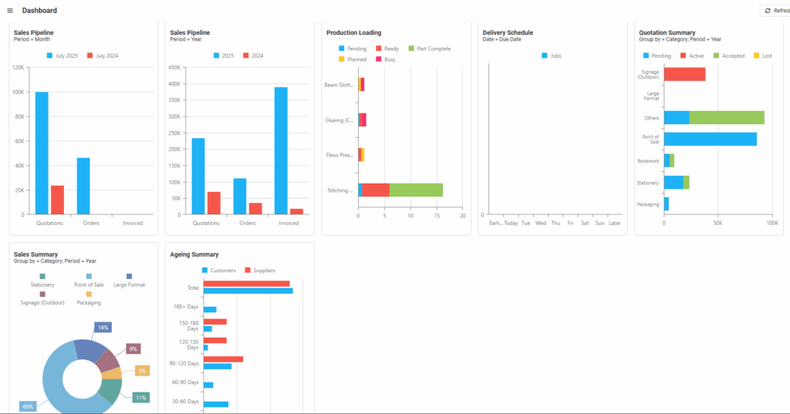Click the 14% label on donut chart
The image size is (790, 414).
coord(103,328)
